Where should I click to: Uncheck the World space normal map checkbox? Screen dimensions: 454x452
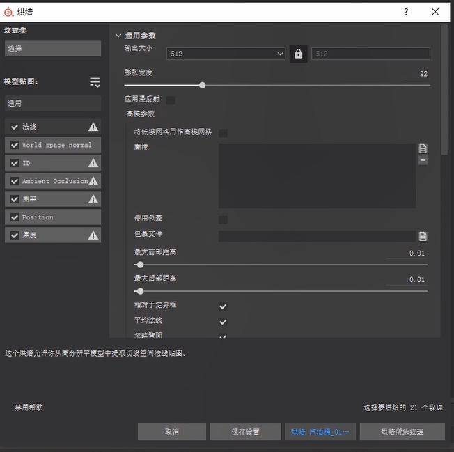(x=15, y=145)
